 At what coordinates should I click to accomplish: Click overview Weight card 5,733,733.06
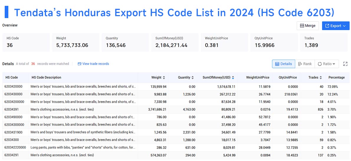point(76,42)
